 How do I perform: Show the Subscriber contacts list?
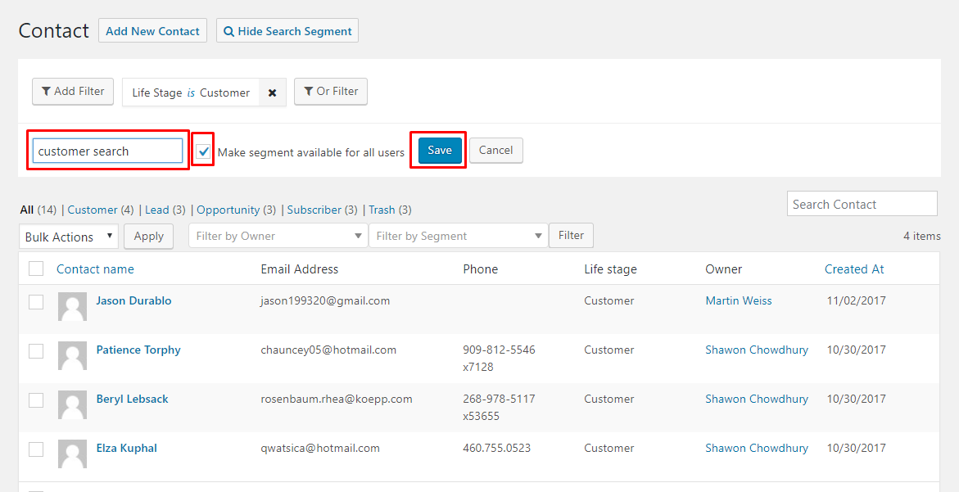314,210
